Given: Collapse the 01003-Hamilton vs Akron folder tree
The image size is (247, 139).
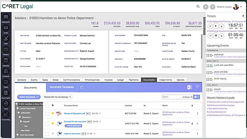Looking at the screenshot, I should [x=16, y=104].
